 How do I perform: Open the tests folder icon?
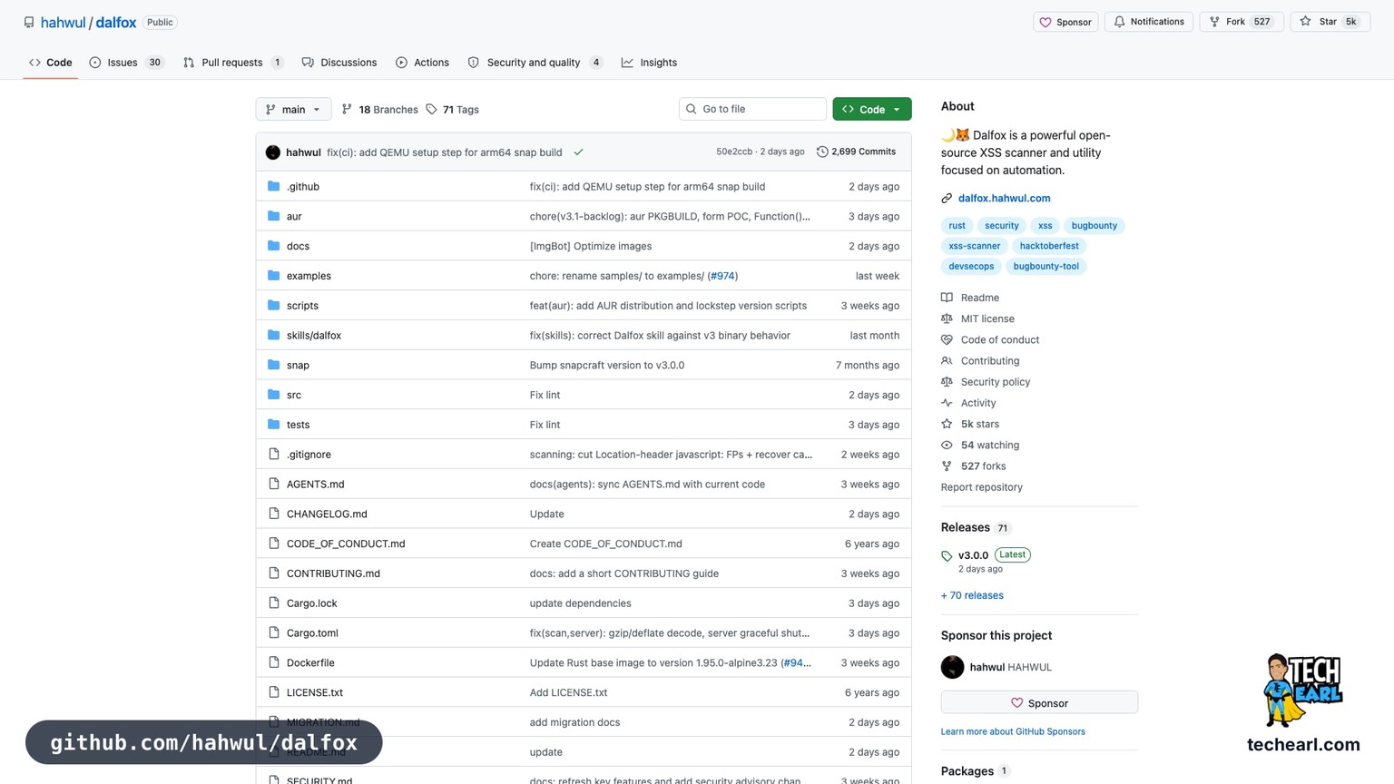273,425
